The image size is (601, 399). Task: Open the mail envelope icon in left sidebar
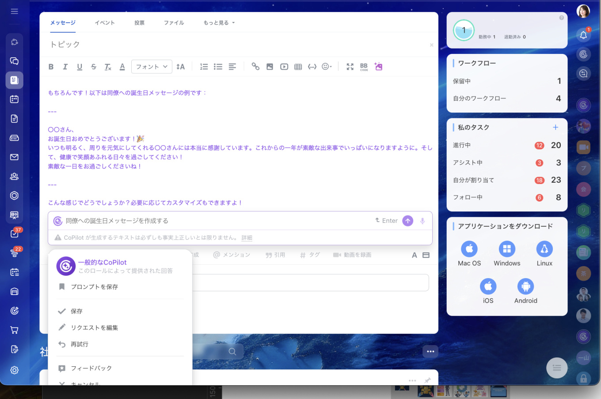(14, 157)
